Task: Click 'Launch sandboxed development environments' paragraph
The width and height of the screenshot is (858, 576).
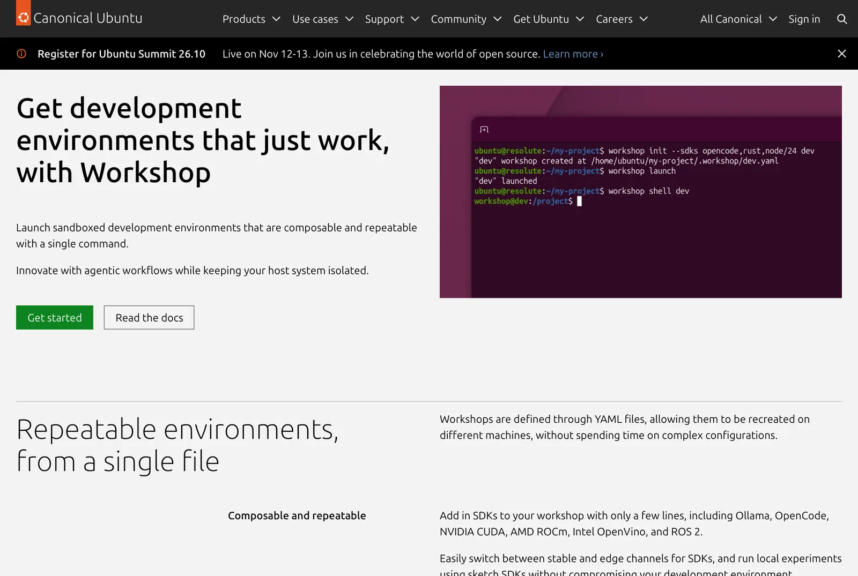Action: pyautogui.click(x=217, y=235)
